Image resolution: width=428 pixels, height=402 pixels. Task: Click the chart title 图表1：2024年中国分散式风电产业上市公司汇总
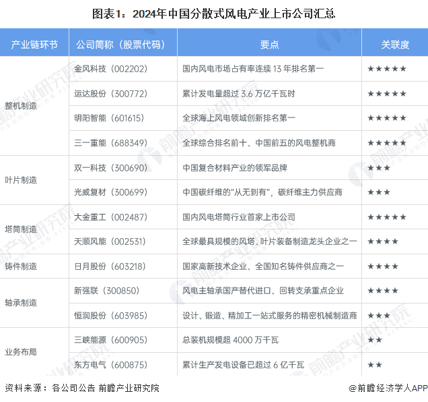click(x=214, y=13)
